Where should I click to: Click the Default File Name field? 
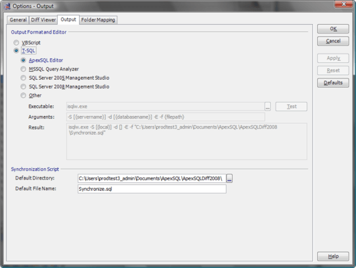coord(152,189)
